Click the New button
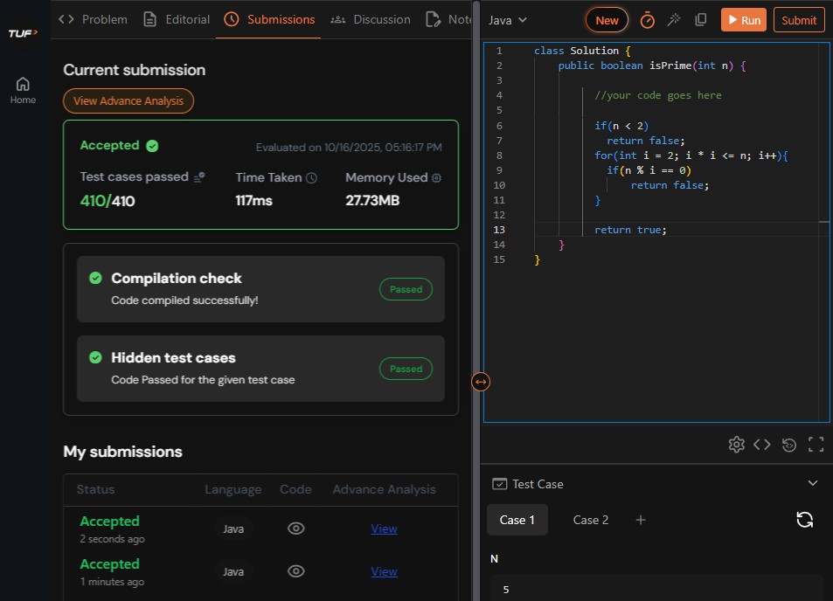The height and width of the screenshot is (601, 833). click(x=607, y=20)
